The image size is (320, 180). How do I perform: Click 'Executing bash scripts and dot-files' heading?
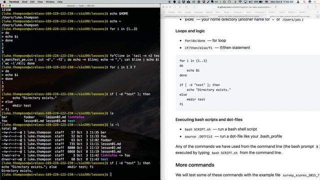209,119
